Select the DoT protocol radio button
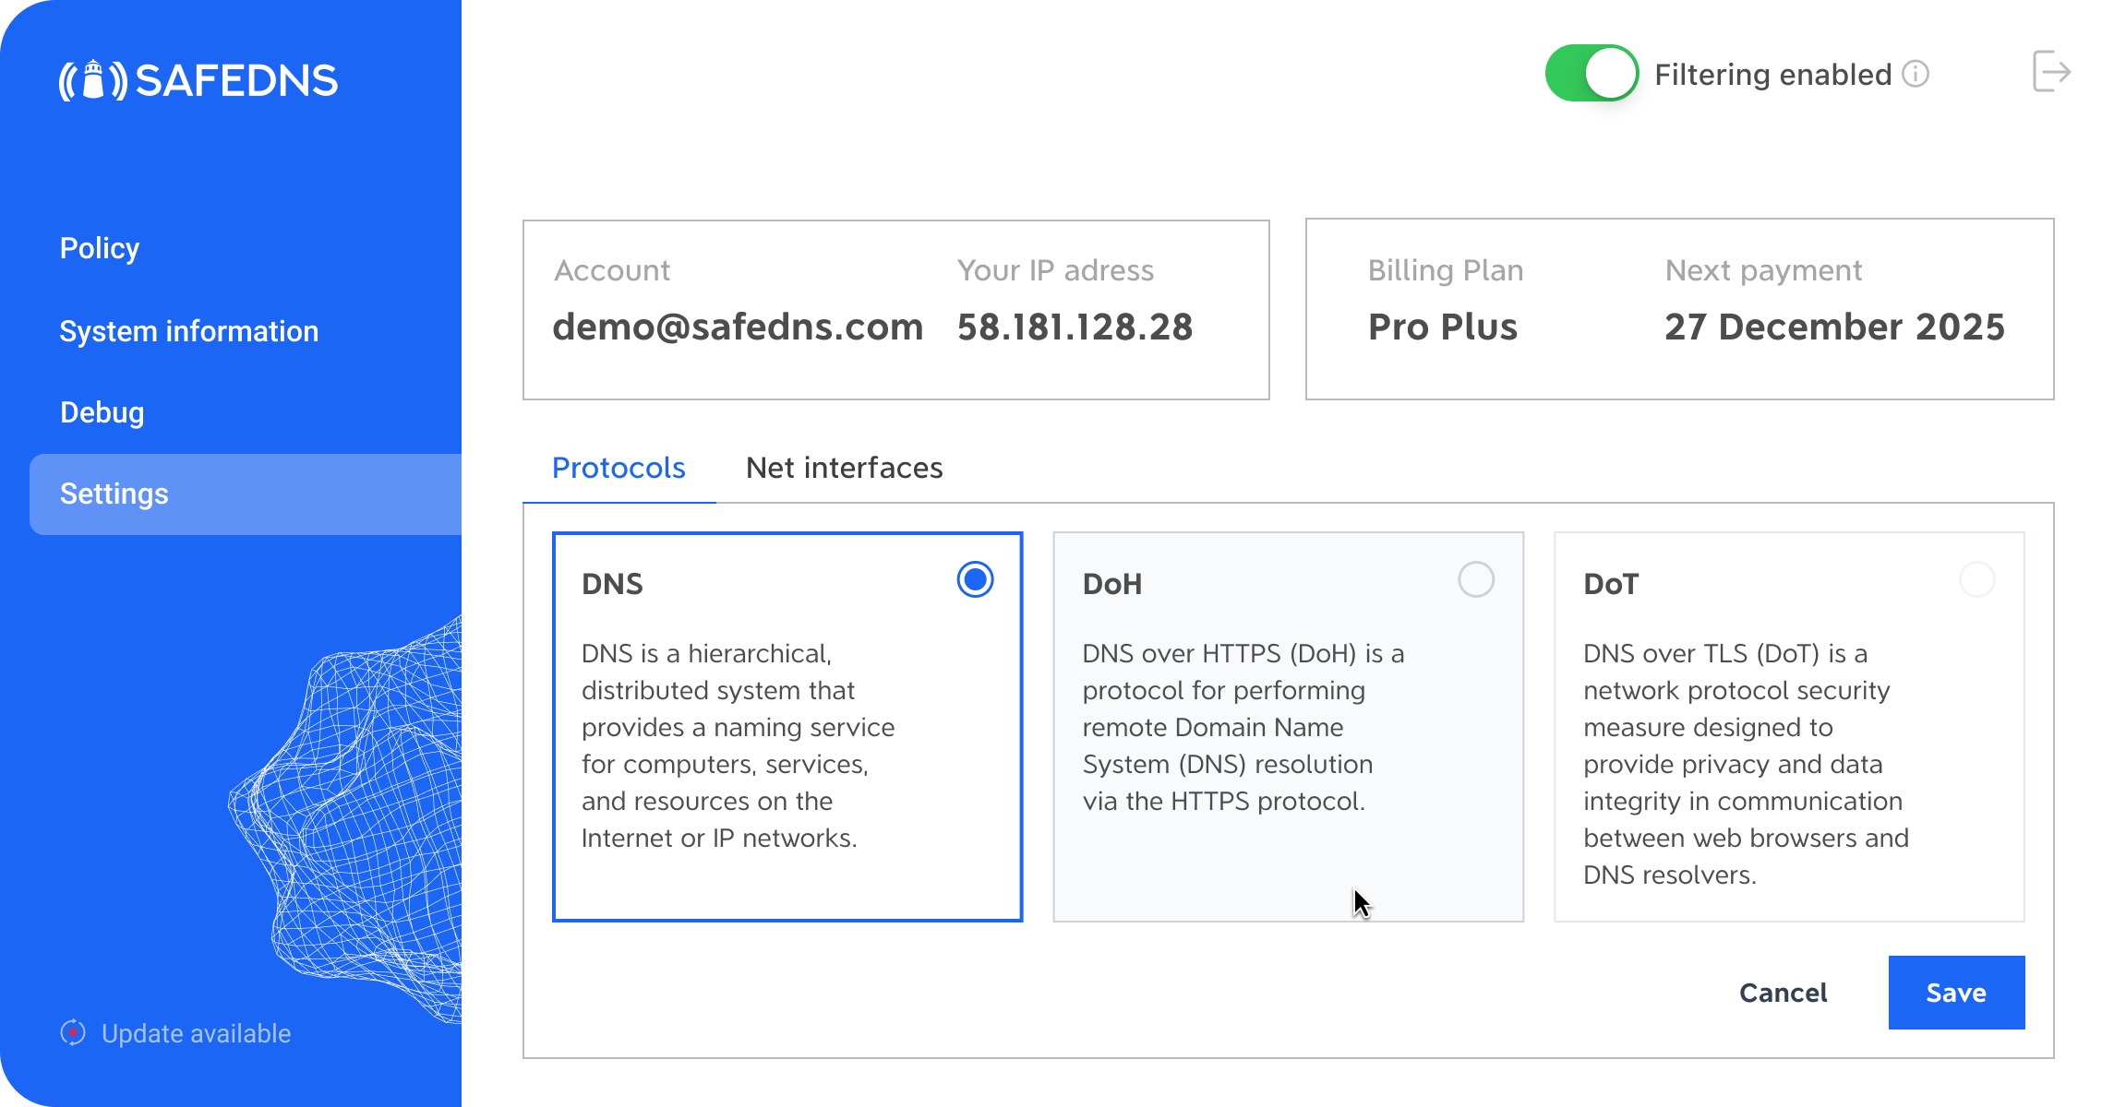 (1977, 580)
